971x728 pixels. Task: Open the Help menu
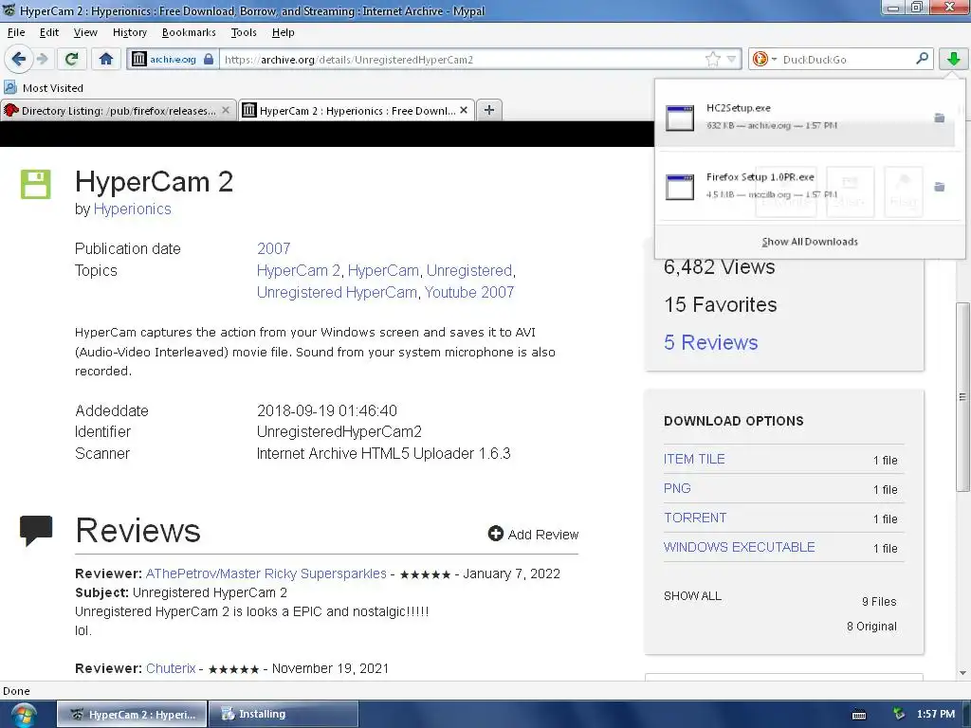283,32
